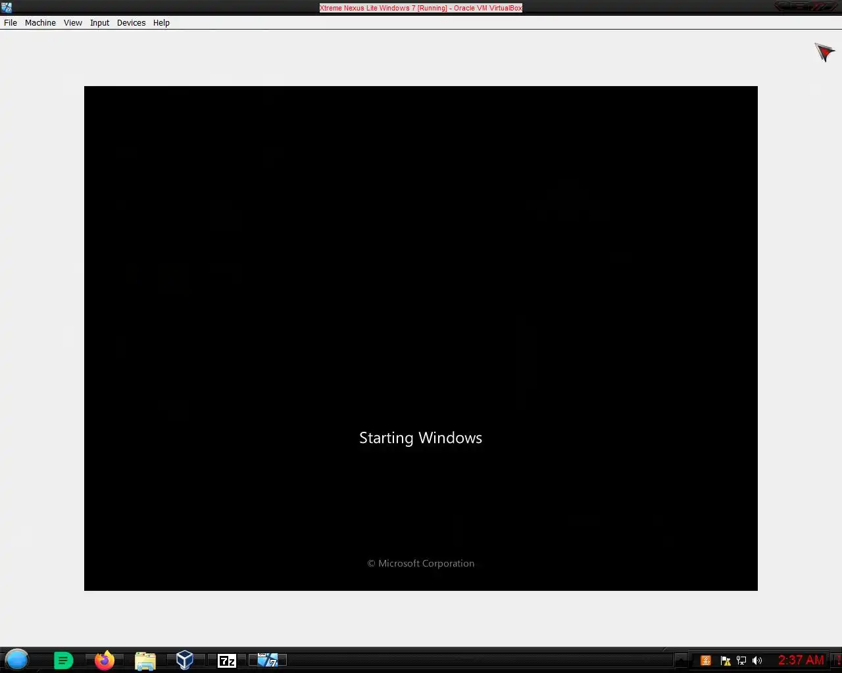Open the Start orb menu

pyautogui.click(x=17, y=659)
